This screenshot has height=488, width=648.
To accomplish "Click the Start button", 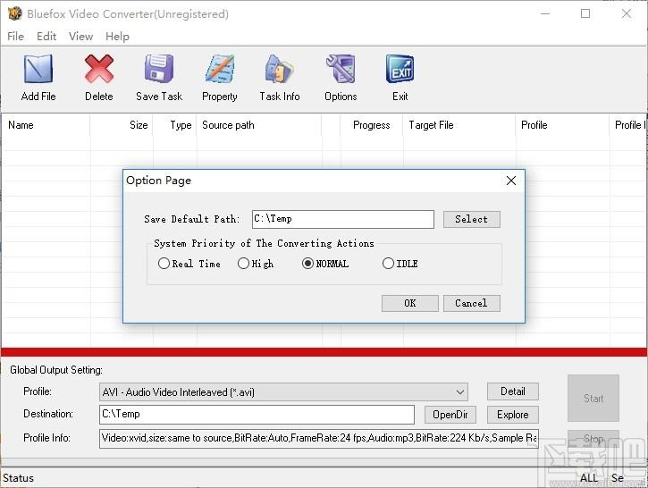I will tap(593, 398).
